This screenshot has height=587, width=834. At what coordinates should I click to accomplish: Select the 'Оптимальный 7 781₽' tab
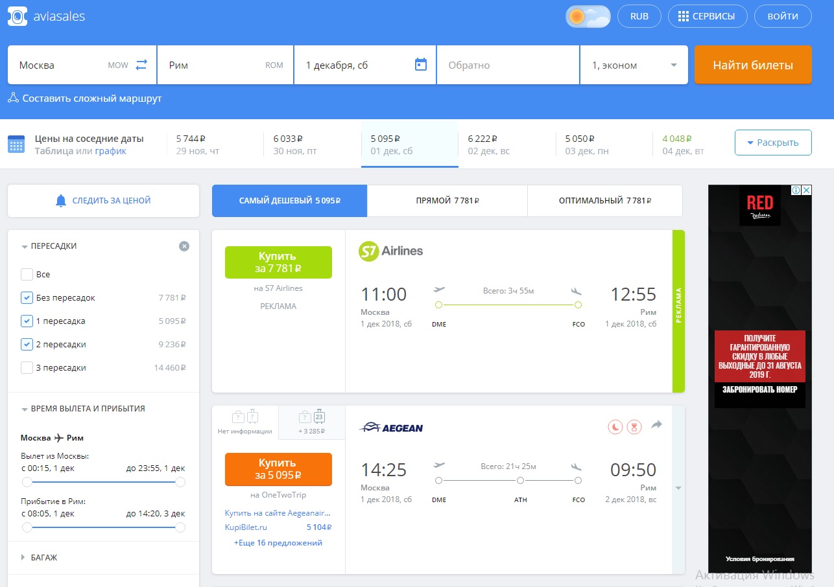[x=605, y=201]
